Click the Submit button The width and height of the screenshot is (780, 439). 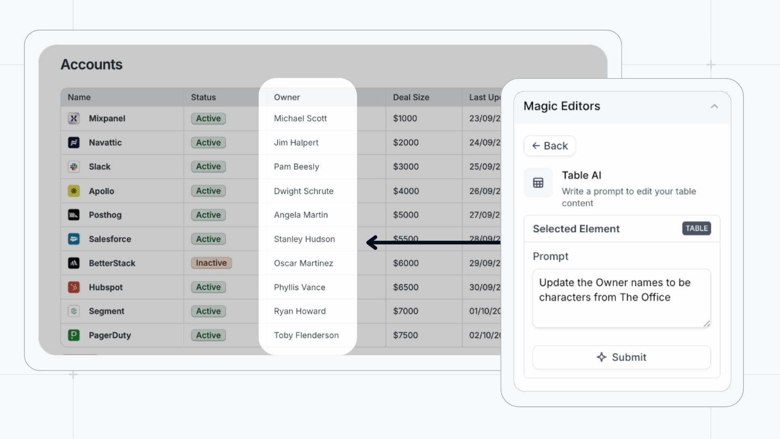click(621, 357)
